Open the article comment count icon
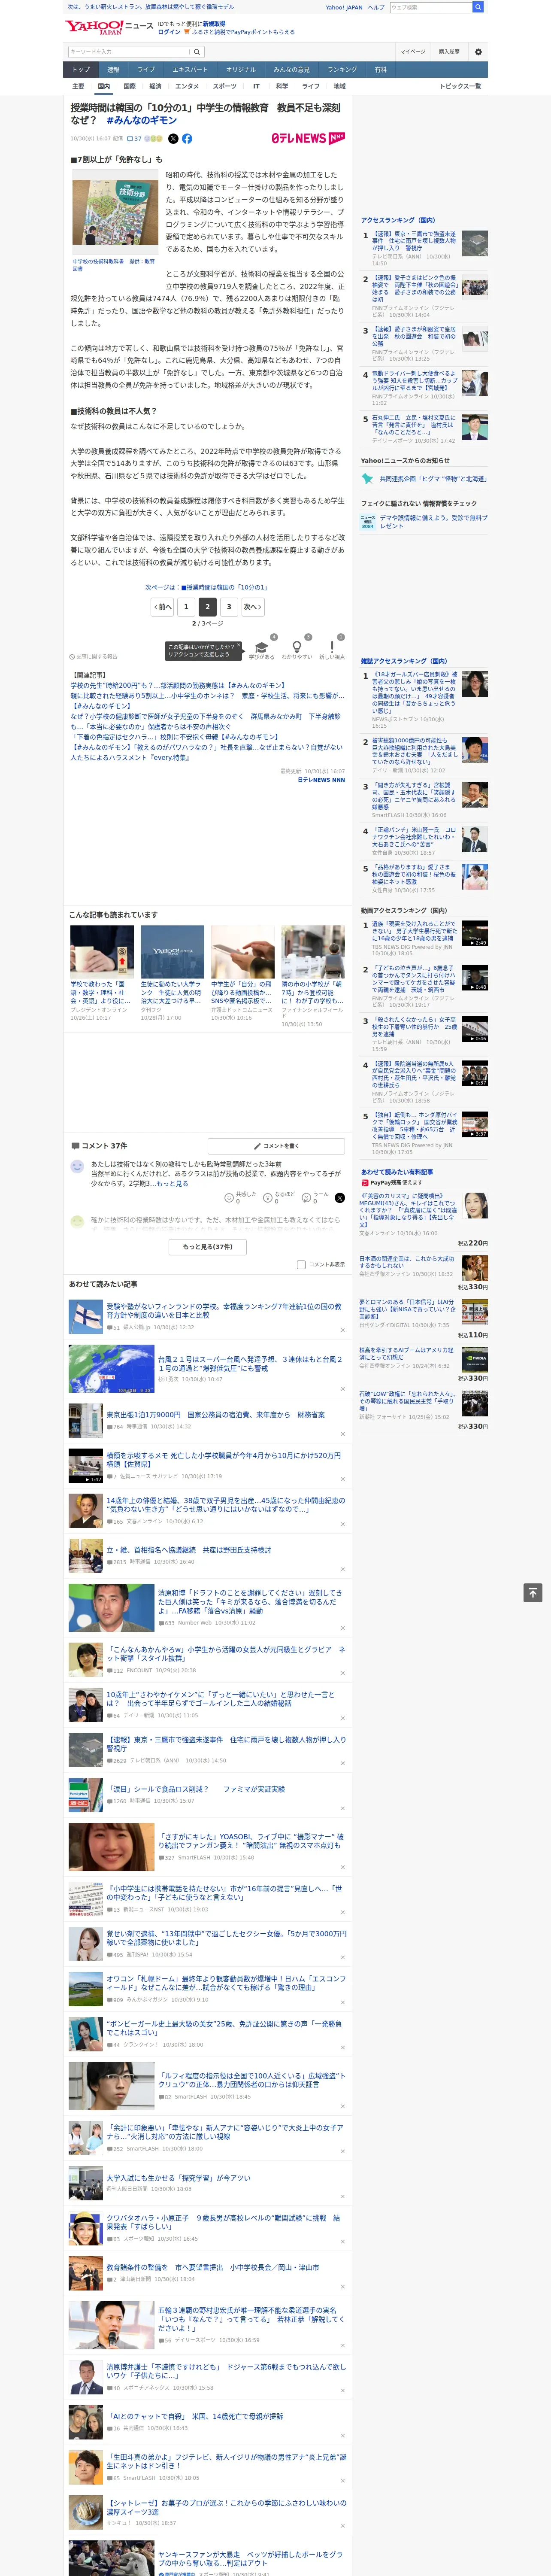The image size is (551, 2576). click(134, 139)
